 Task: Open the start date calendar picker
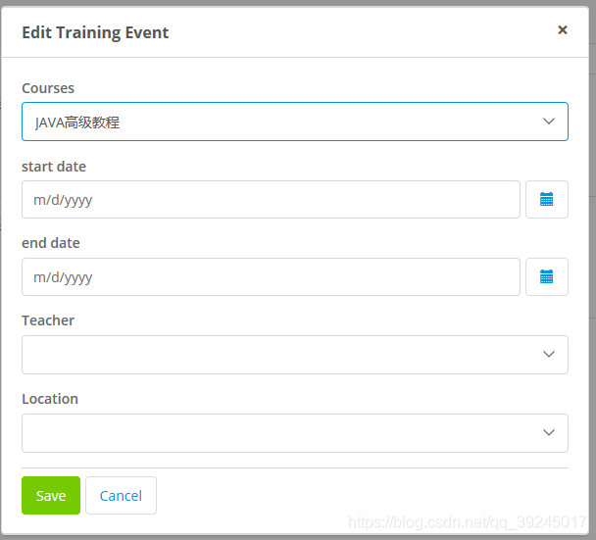[x=547, y=199]
